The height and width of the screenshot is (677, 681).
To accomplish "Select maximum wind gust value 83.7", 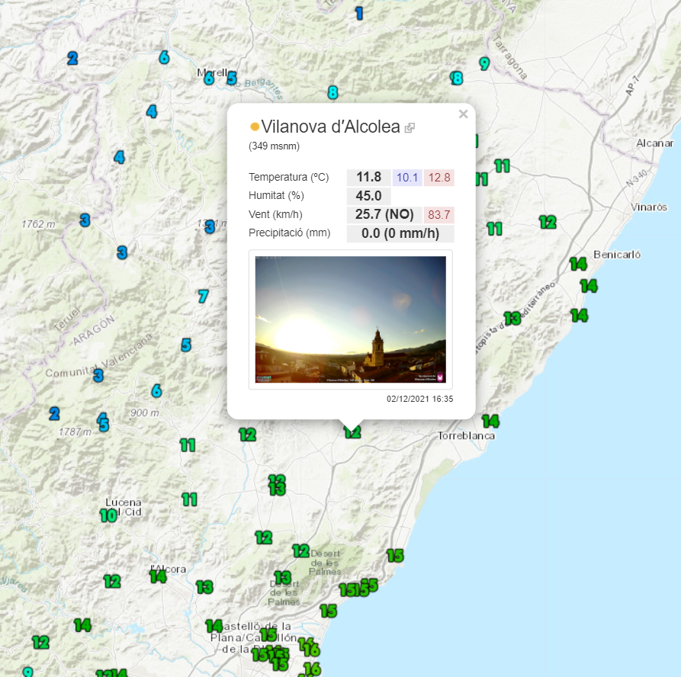I will (x=439, y=214).
